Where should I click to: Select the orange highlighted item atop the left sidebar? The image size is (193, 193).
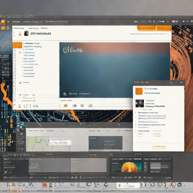point(17,45)
